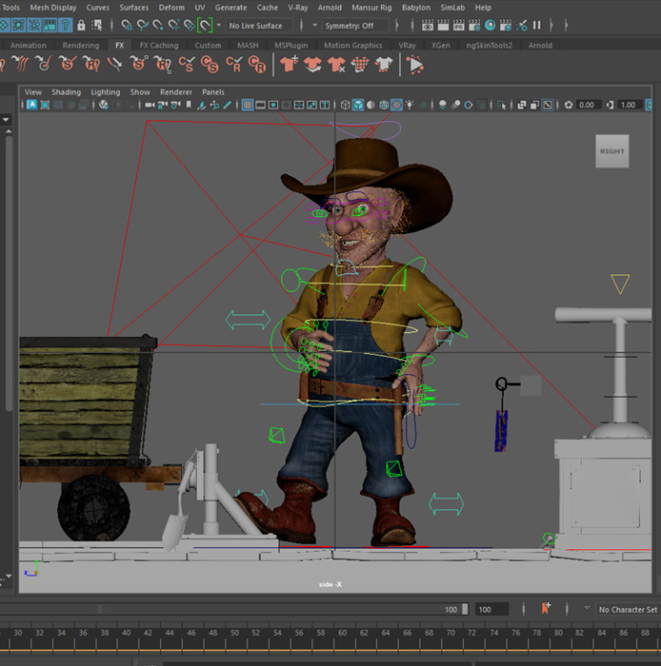Click the Start Curves checkmark CS icon
The image size is (661, 666).
(186, 65)
